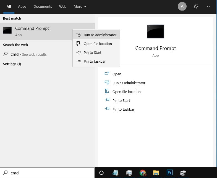Open the monitor chart app in taskbar
This screenshot has height=178, width=217.
129,173
